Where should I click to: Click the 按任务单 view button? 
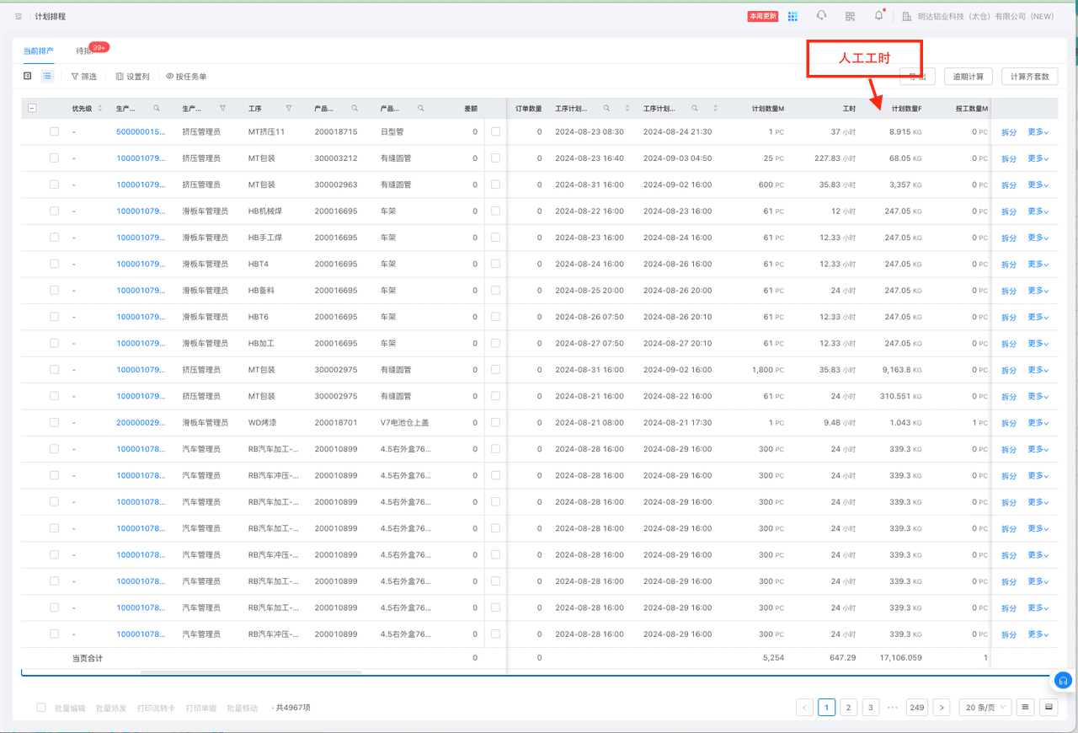tap(186, 76)
